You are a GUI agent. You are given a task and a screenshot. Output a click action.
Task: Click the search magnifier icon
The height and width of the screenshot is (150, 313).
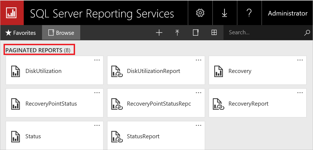pos(307,33)
